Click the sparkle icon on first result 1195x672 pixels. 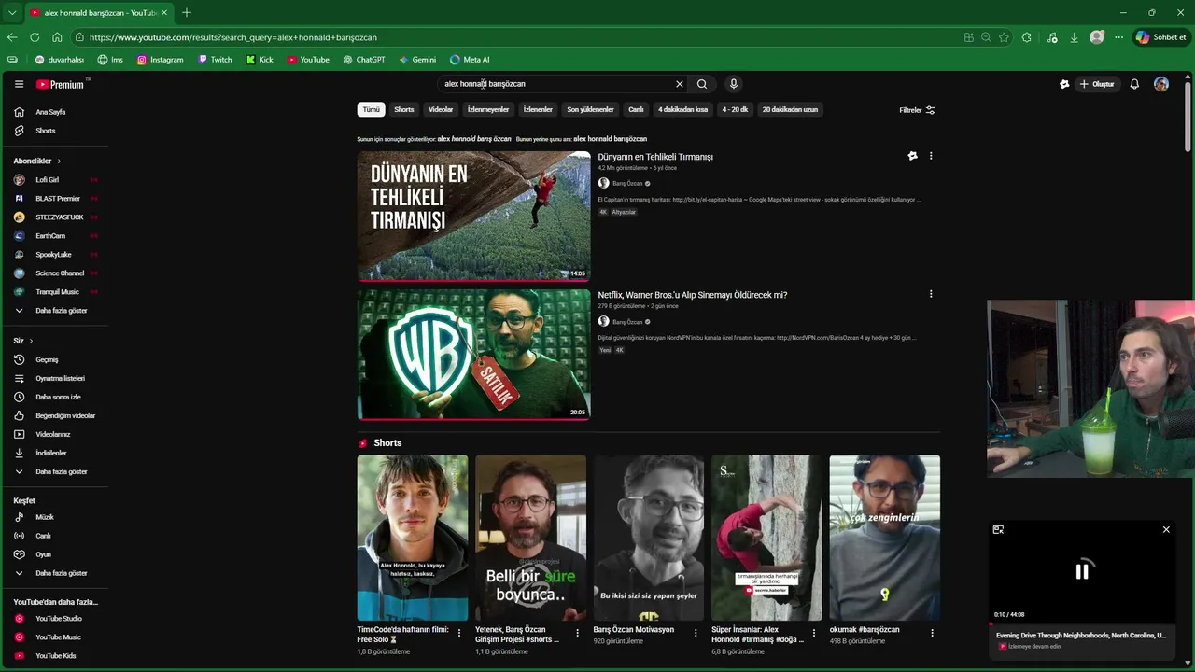[912, 156]
